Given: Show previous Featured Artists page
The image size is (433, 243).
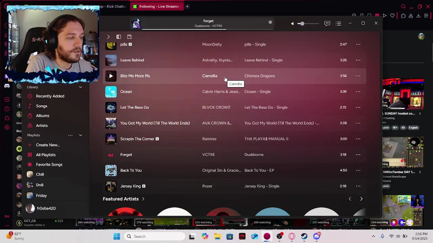Looking at the screenshot, I should coord(350,199).
